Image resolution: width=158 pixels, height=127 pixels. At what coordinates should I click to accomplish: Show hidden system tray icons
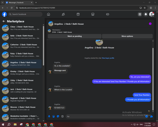(x=132, y=124)
